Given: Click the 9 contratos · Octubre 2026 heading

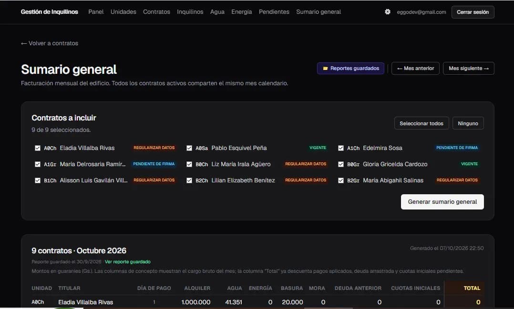Looking at the screenshot, I should [79, 251].
